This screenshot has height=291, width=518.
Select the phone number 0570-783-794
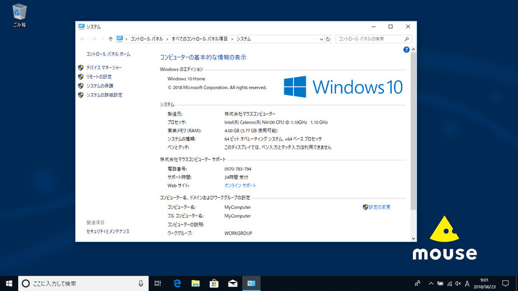coord(238,169)
